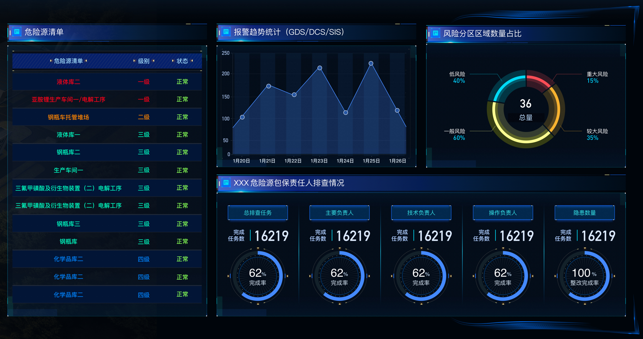The width and height of the screenshot is (643, 339).
Task: Click the red 重大风险 donut segment
Action: pos(539,80)
